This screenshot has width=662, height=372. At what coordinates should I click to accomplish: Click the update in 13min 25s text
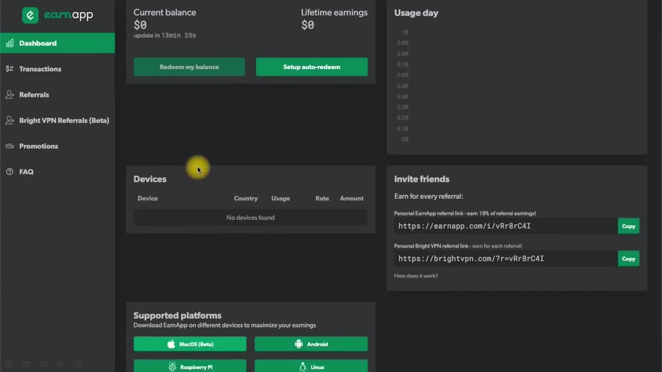tap(165, 36)
